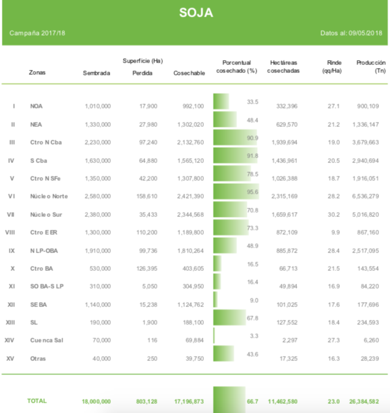The image size is (390, 413).
Task: Click the Zonas column header
Action: click(37, 73)
